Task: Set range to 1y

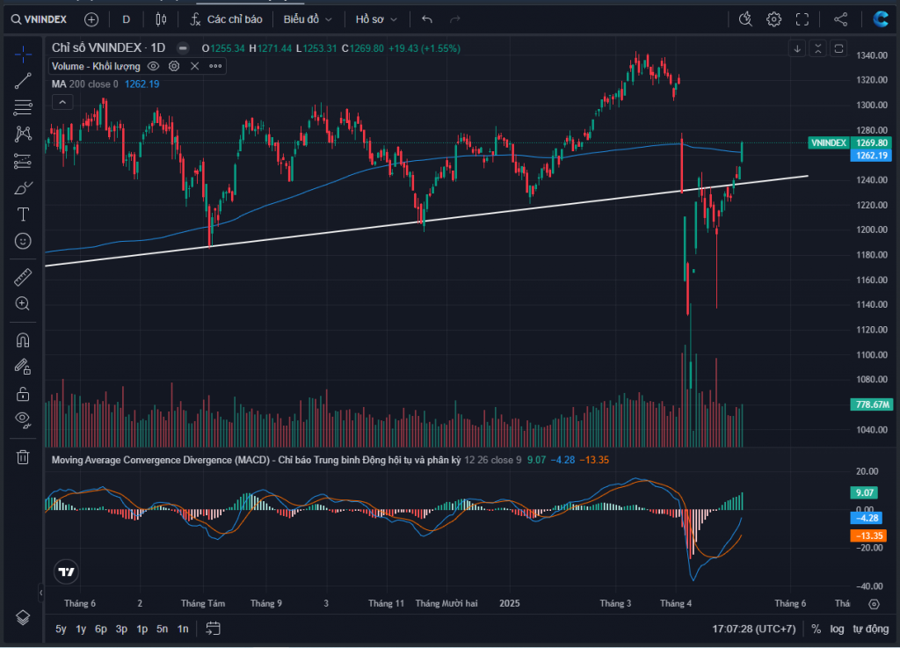Action: tap(81, 629)
